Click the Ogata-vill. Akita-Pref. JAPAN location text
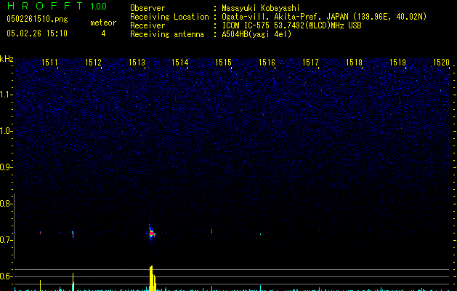This screenshot has width=457, height=291. (x=324, y=17)
